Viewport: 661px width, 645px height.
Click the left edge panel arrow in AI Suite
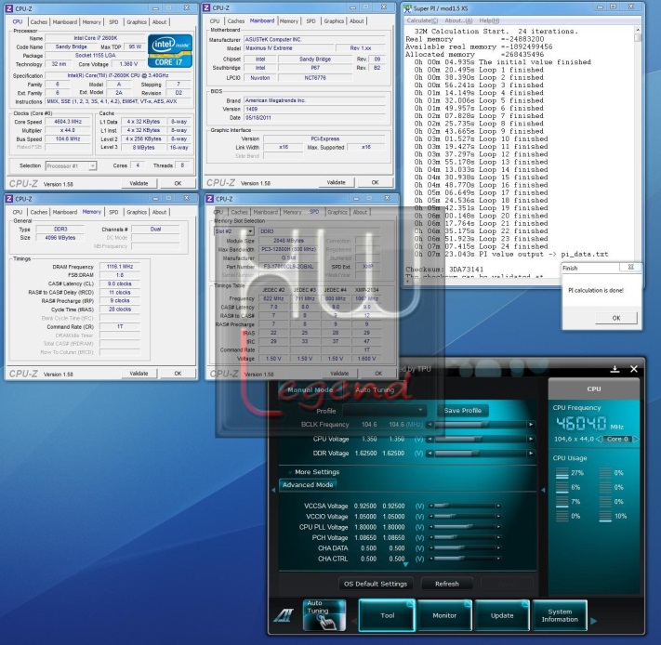pyautogui.click(x=273, y=490)
